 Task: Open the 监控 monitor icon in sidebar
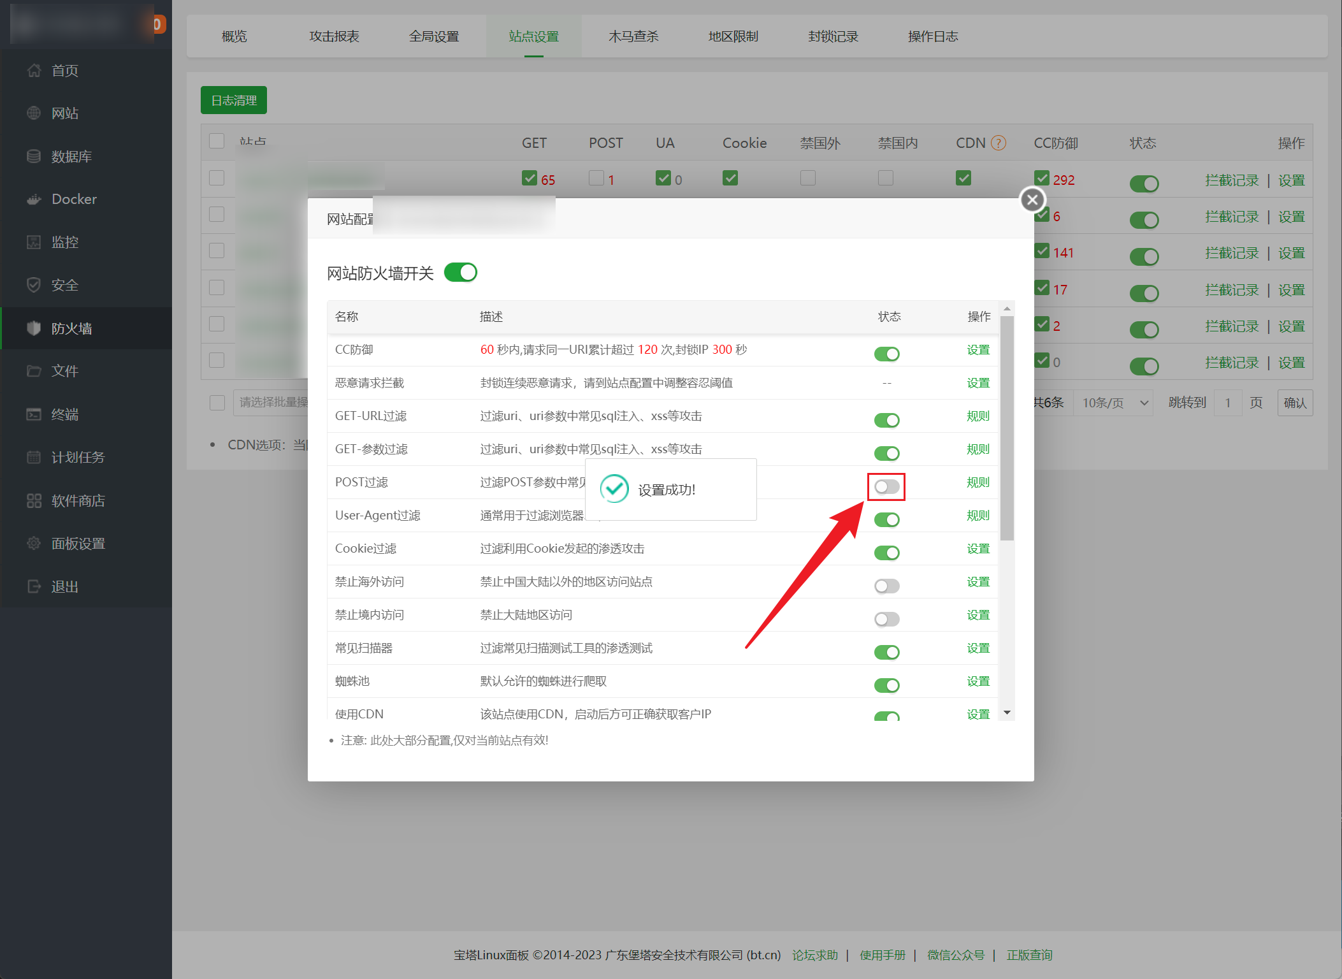click(x=34, y=242)
